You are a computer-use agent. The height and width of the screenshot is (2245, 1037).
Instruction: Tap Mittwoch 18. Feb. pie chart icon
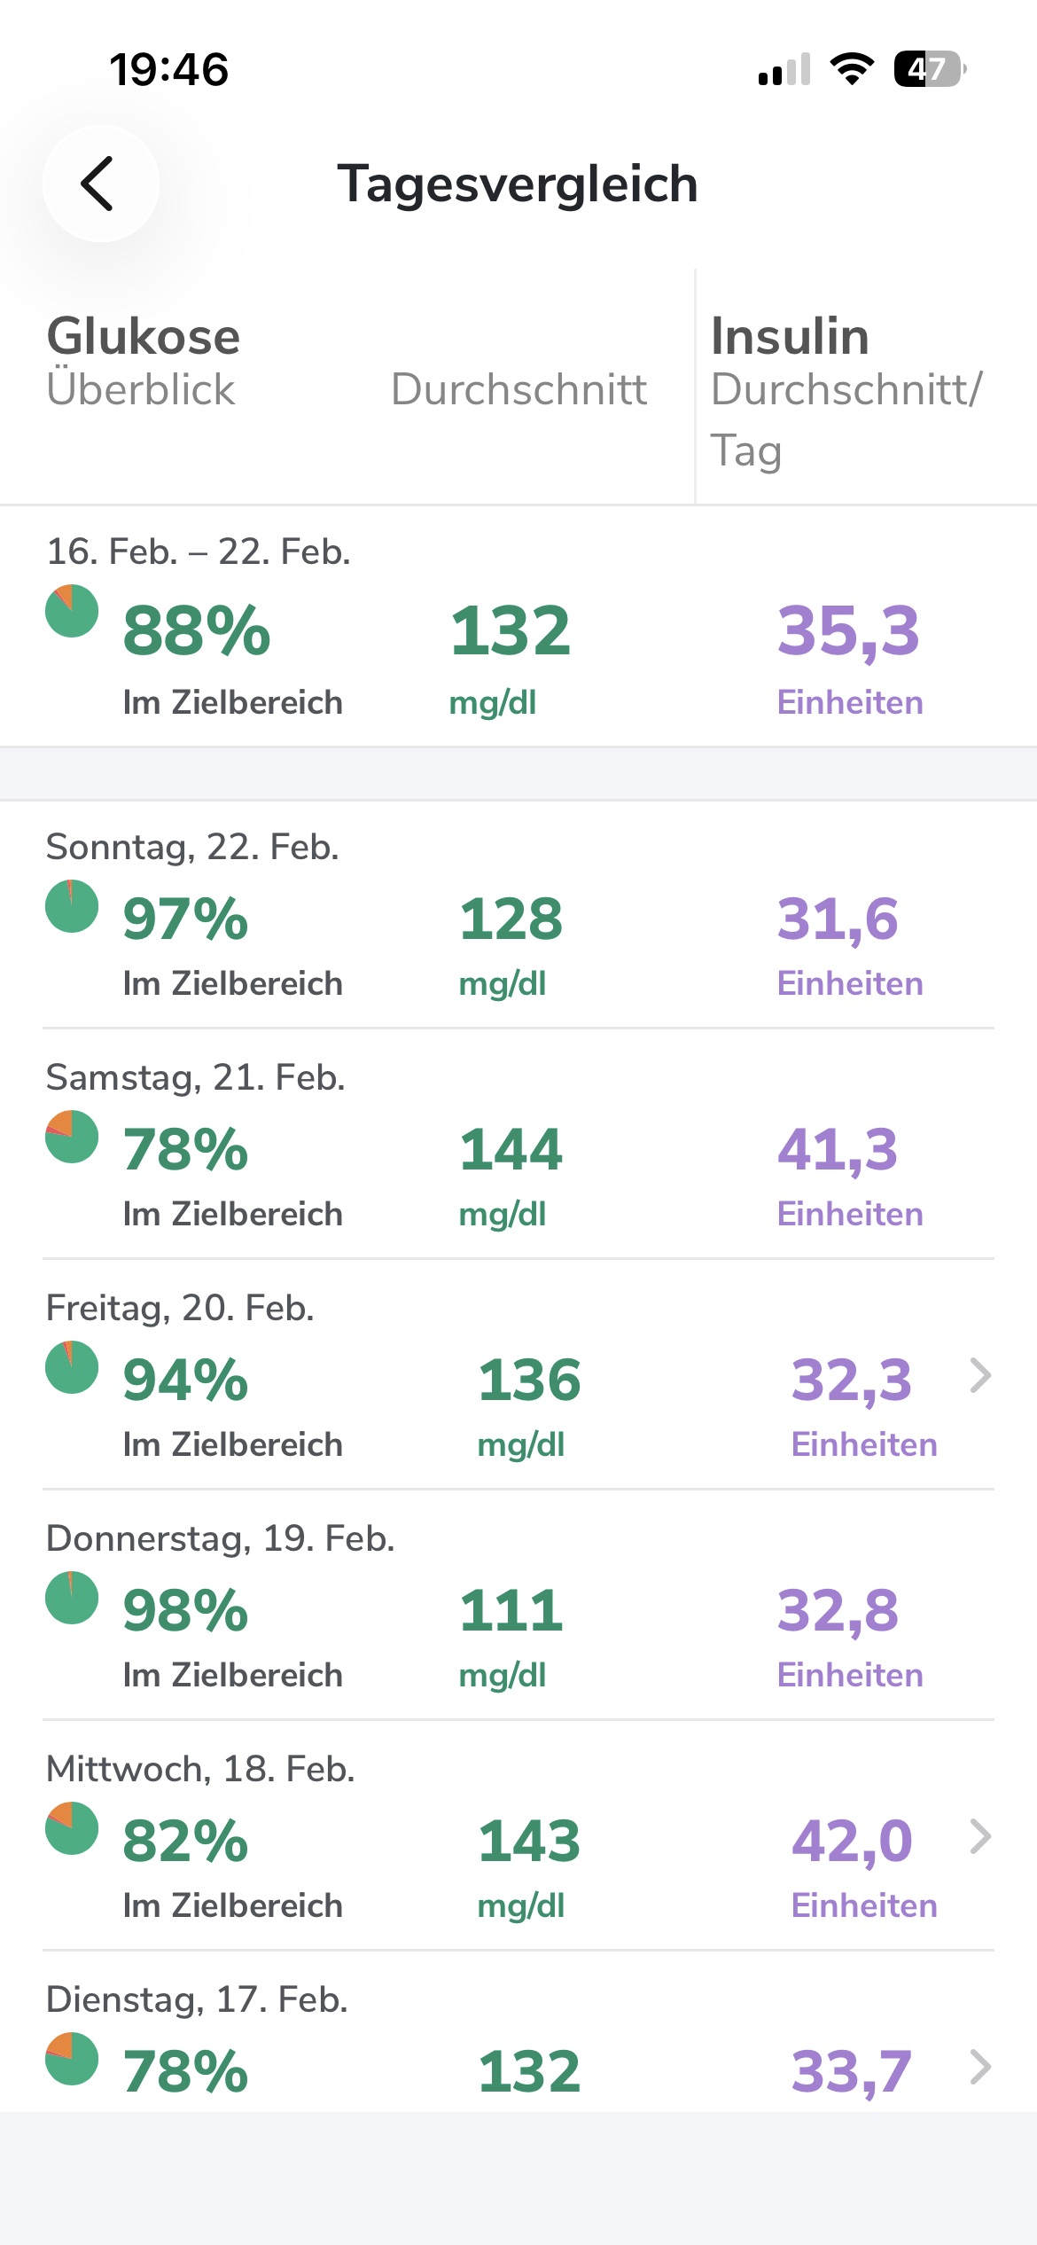(x=72, y=1828)
